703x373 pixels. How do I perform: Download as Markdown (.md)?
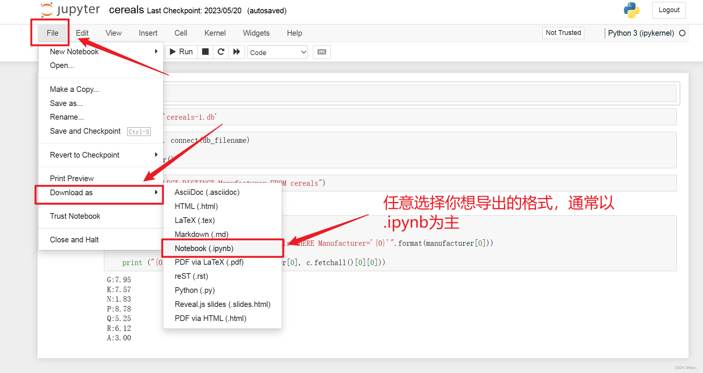click(222, 234)
